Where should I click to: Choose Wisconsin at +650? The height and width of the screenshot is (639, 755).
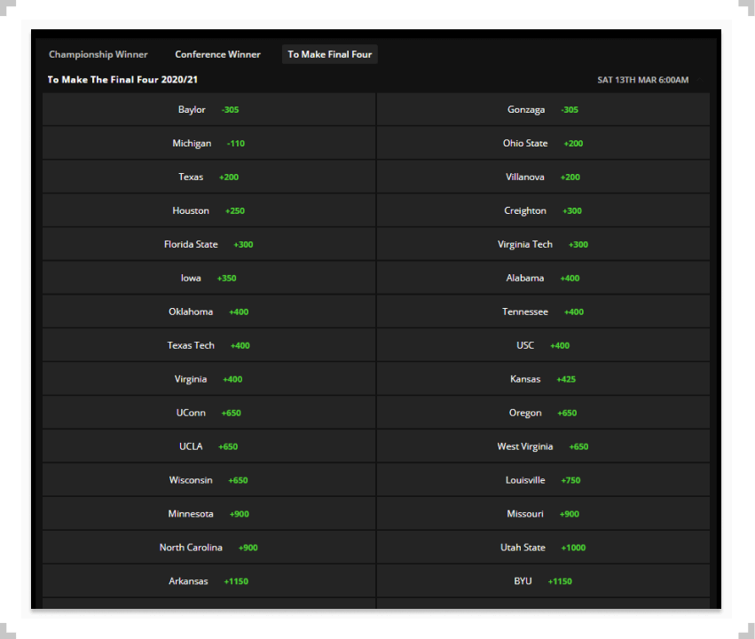(x=208, y=480)
